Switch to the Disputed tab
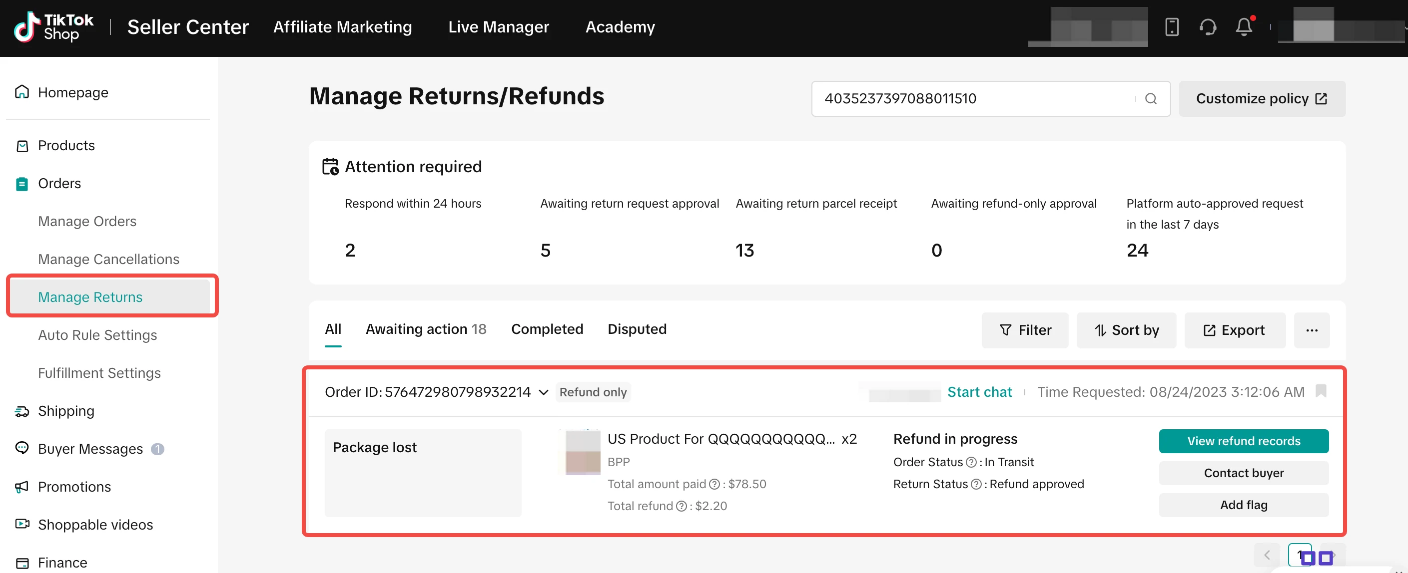The height and width of the screenshot is (573, 1408). click(637, 329)
